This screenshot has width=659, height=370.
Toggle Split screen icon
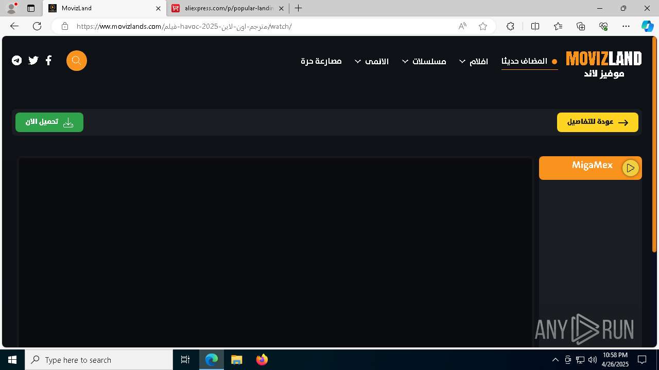(535, 26)
